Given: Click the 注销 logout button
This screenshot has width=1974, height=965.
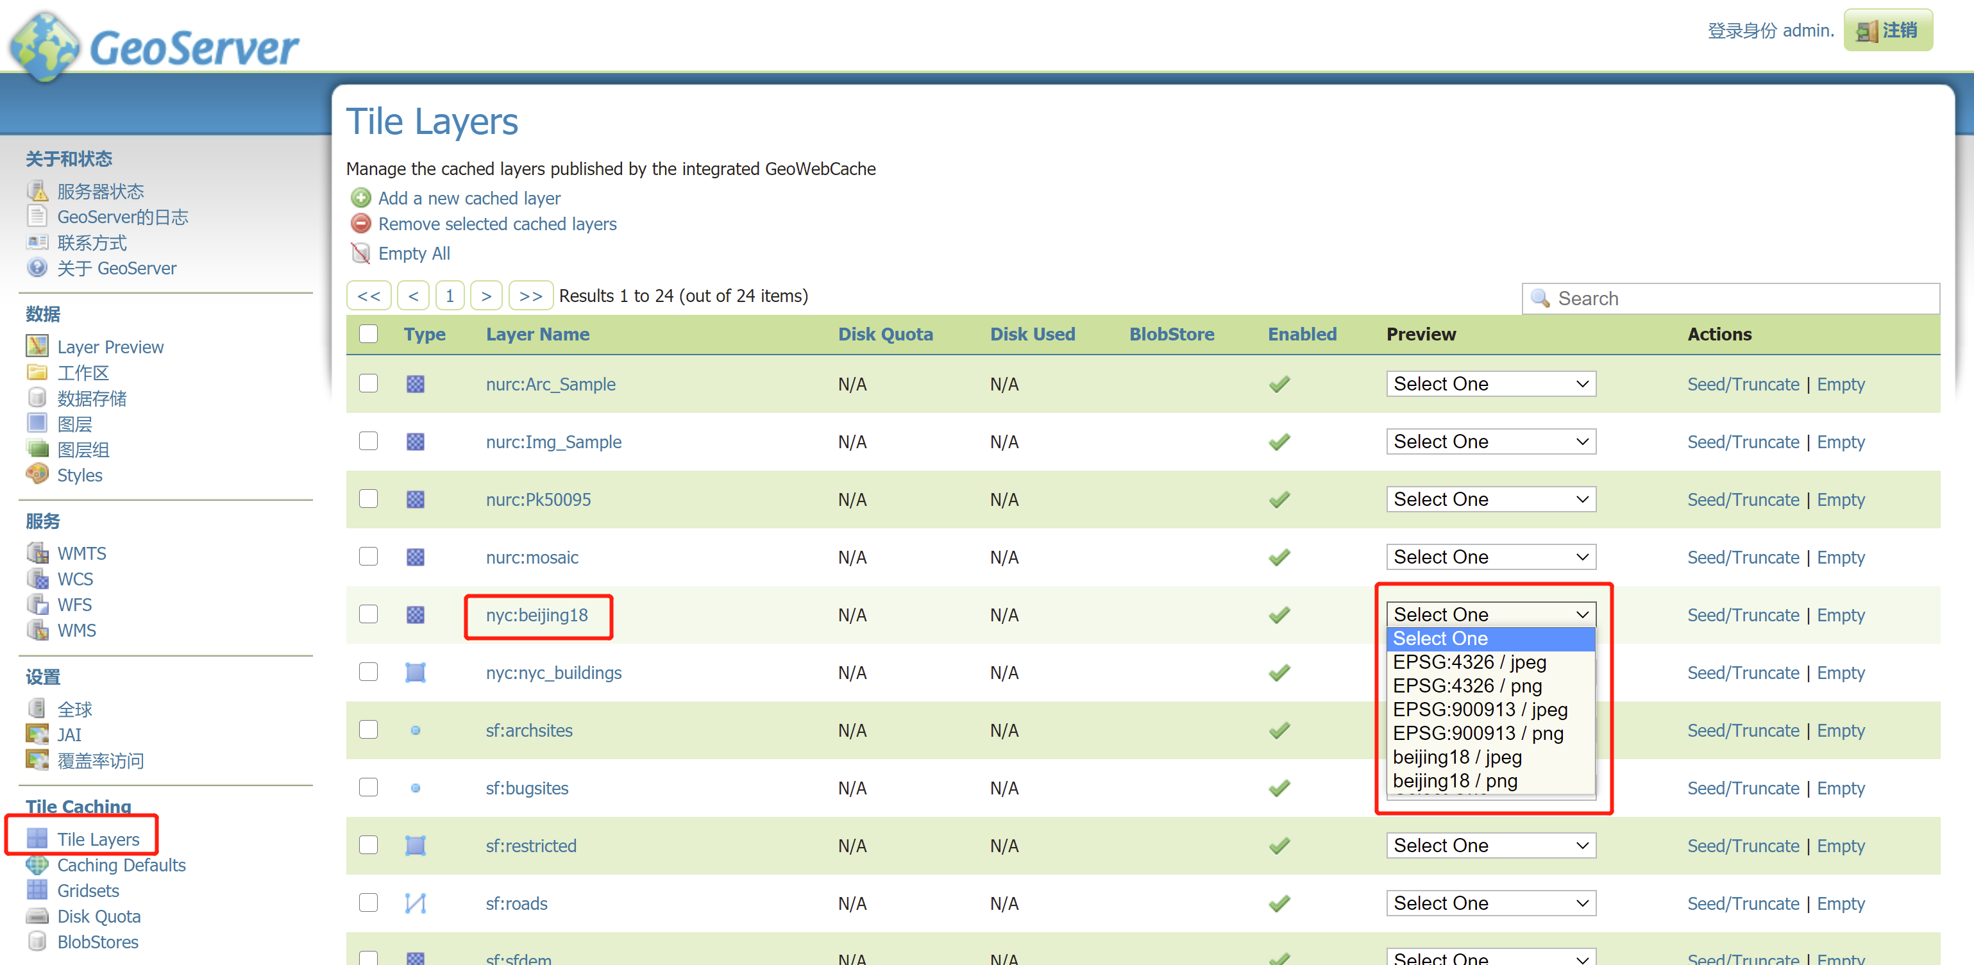Looking at the screenshot, I should tap(1887, 31).
